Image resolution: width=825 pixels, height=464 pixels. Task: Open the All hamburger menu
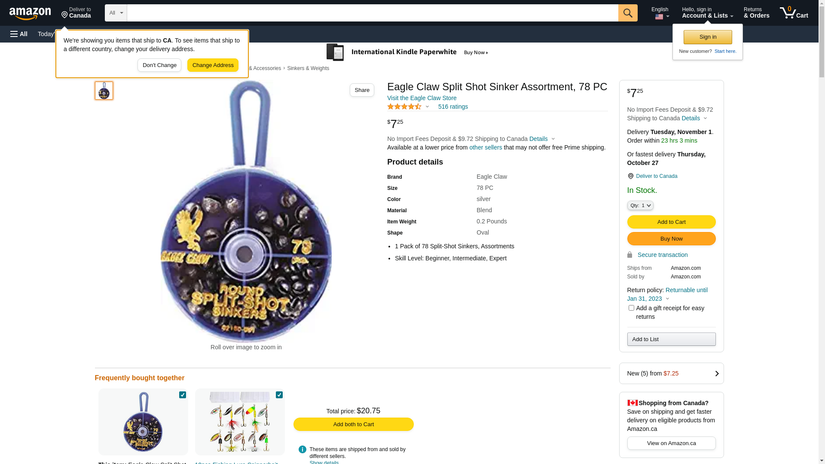19,34
